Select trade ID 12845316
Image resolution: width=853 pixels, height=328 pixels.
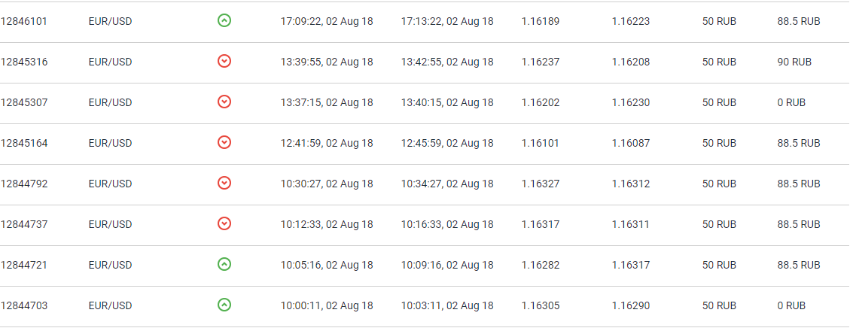click(24, 62)
